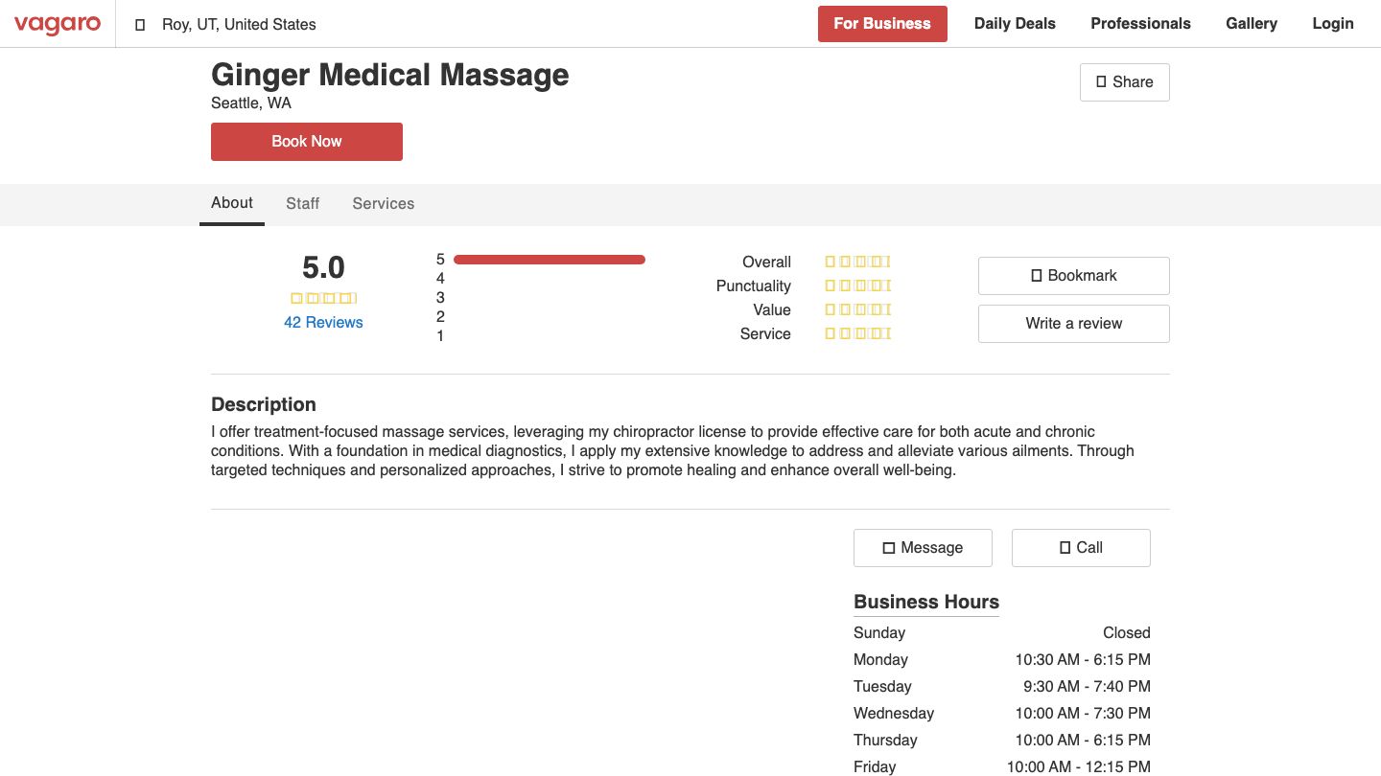Click the Punctuality rating stars
This screenshot has width=1381, height=776.
(857, 285)
